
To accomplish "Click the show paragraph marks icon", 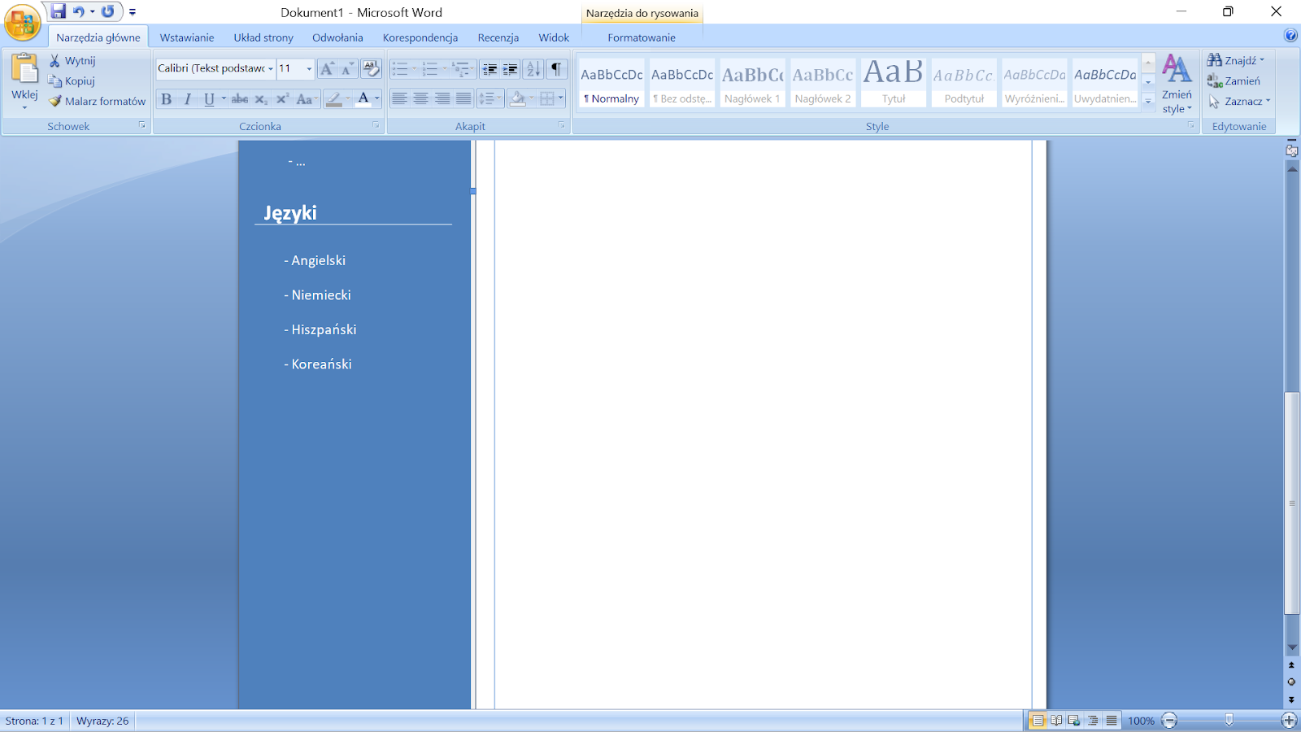I will [556, 69].
